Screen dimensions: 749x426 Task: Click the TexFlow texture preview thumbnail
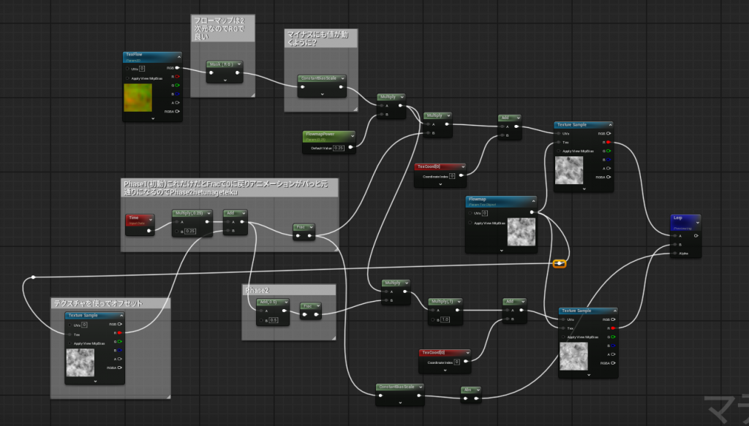pos(138,98)
